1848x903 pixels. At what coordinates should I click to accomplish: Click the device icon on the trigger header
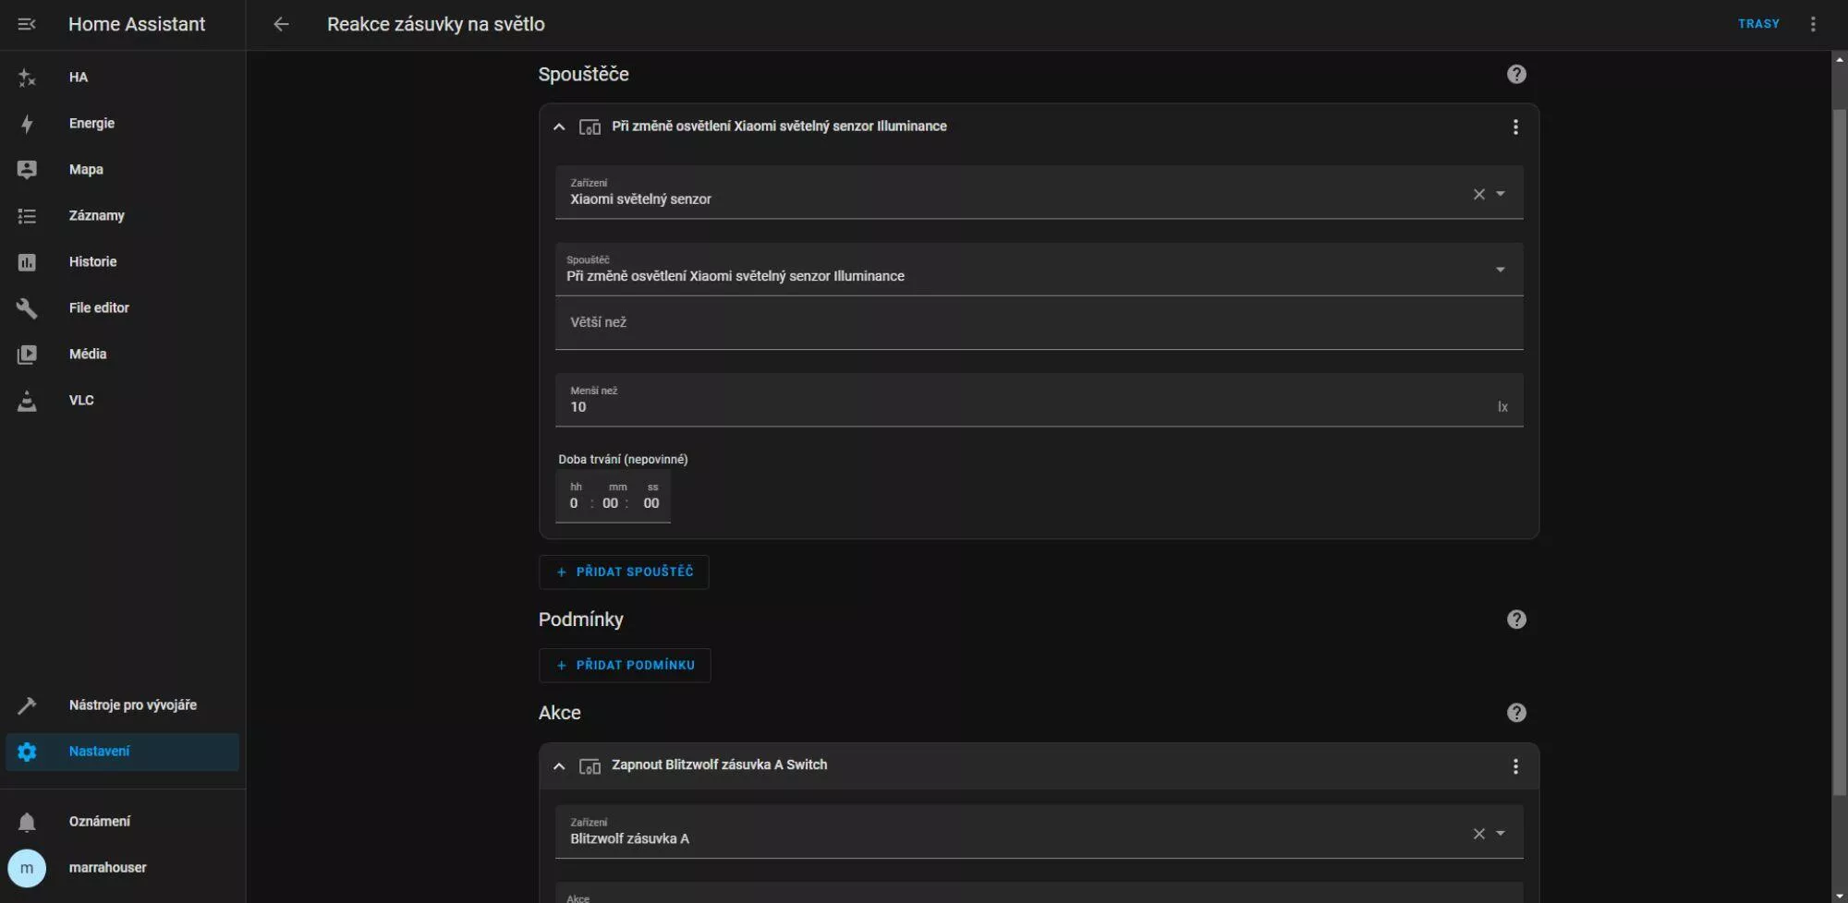coord(590,127)
